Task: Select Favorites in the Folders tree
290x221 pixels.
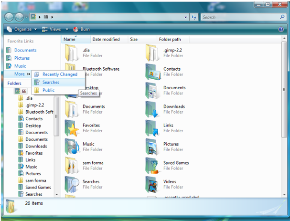Action: click(30, 153)
